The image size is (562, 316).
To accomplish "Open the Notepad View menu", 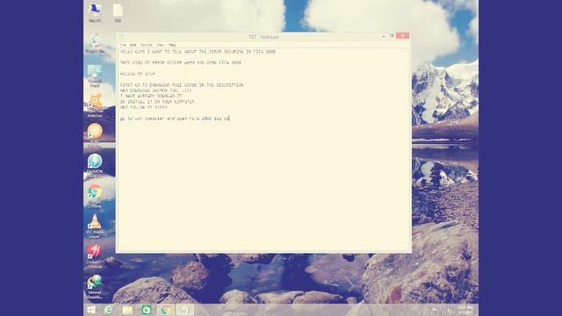I will coord(160,45).
